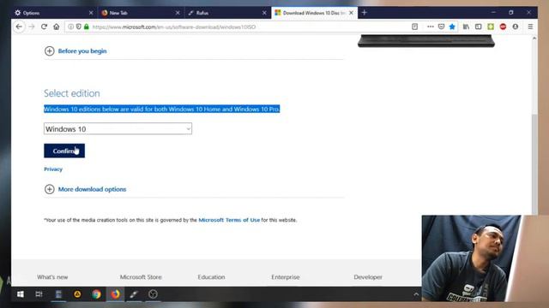Open a new tab with plus button
This screenshot has width=549, height=308.
[364, 13]
